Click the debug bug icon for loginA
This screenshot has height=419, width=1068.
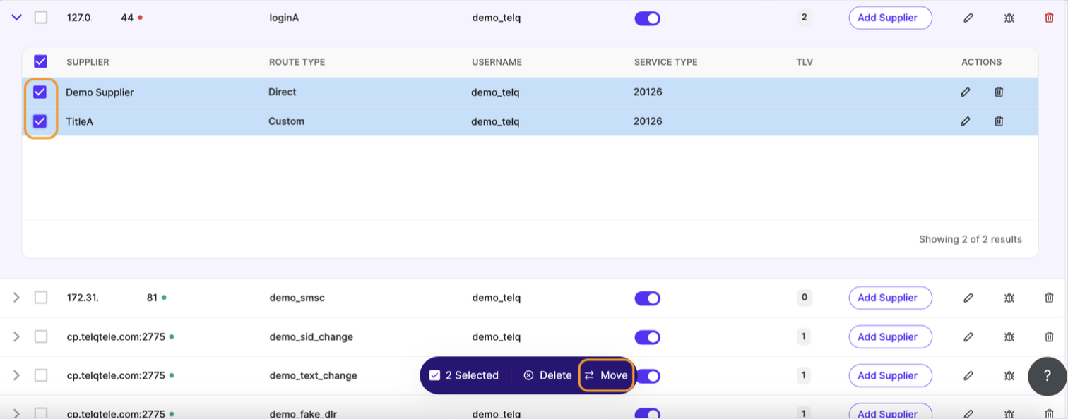pos(1009,18)
